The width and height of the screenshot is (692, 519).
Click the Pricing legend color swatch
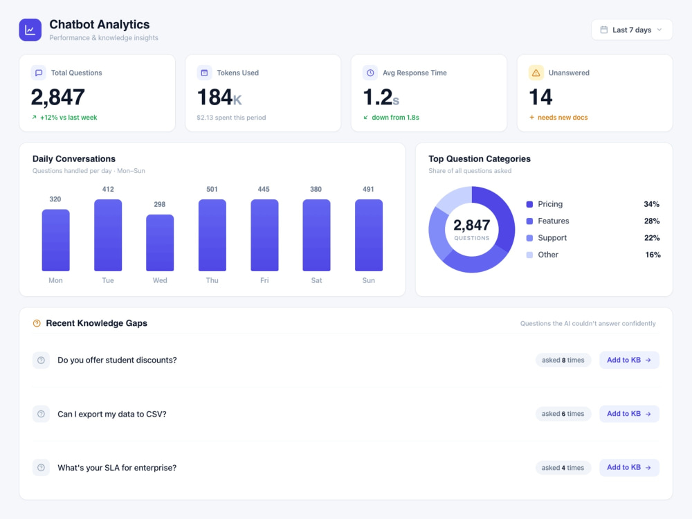click(x=529, y=204)
